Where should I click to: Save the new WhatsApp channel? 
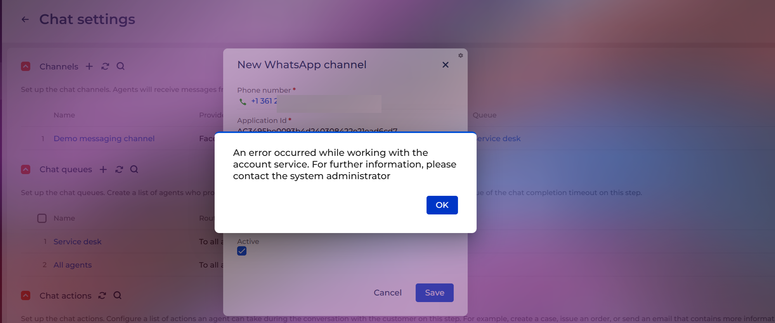[435, 293]
